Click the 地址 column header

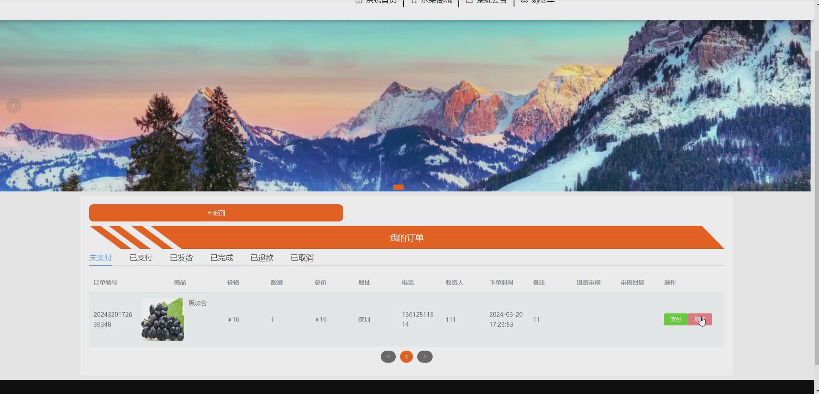[x=364, y=283]
